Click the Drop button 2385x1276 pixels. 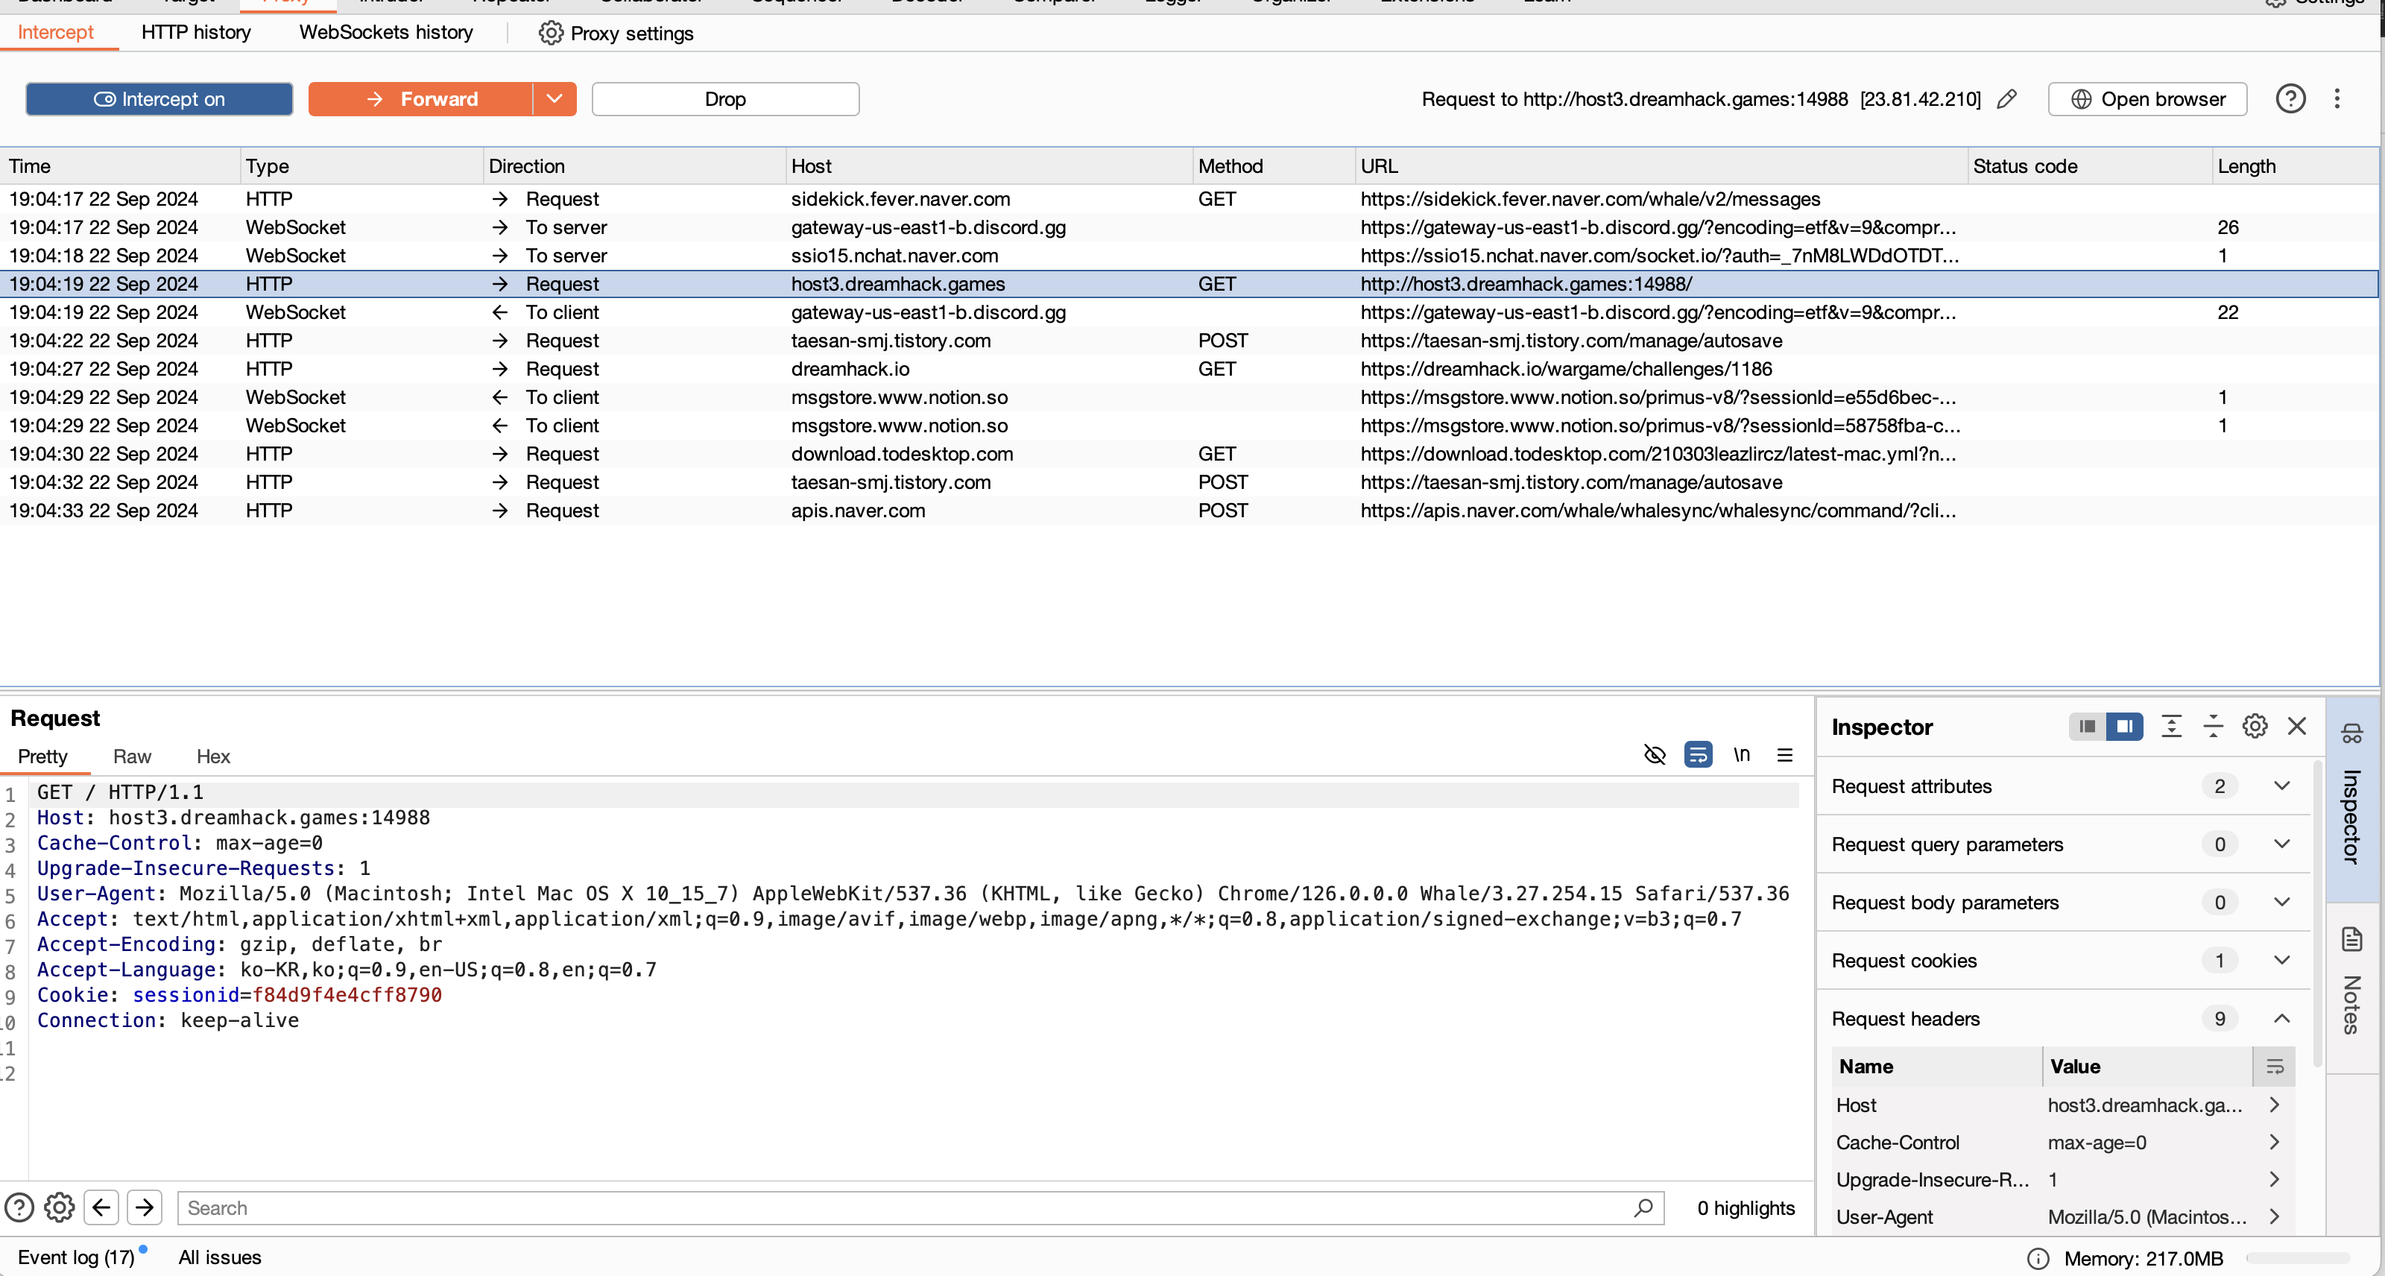pos(725,99)
